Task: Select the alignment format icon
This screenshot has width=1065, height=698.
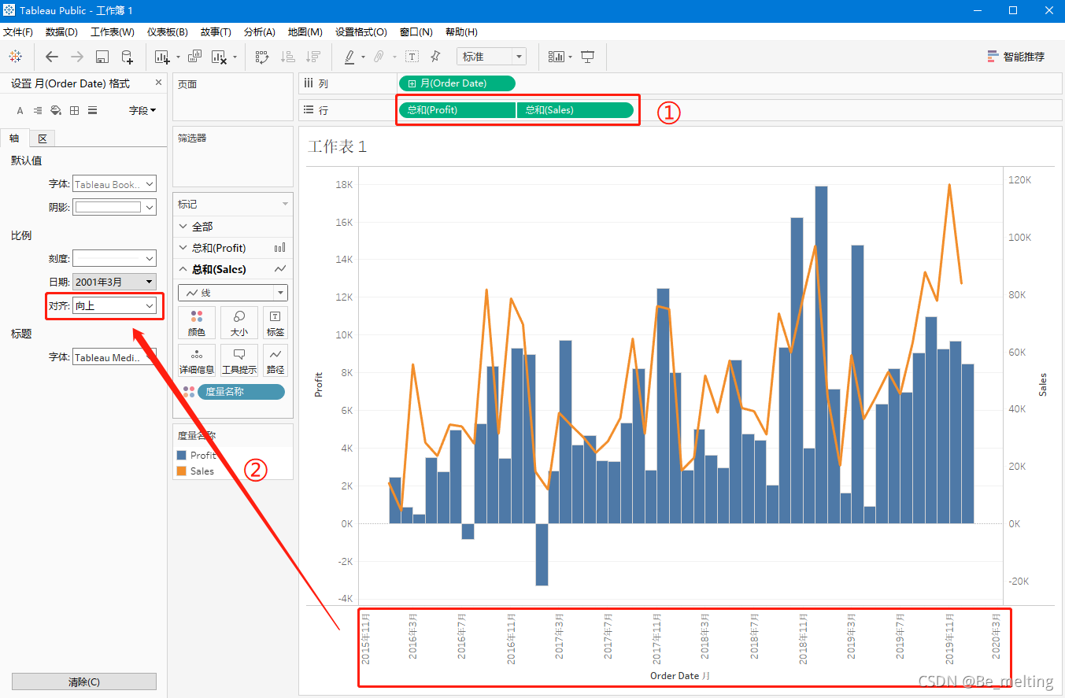Action: tap(38, 111)
